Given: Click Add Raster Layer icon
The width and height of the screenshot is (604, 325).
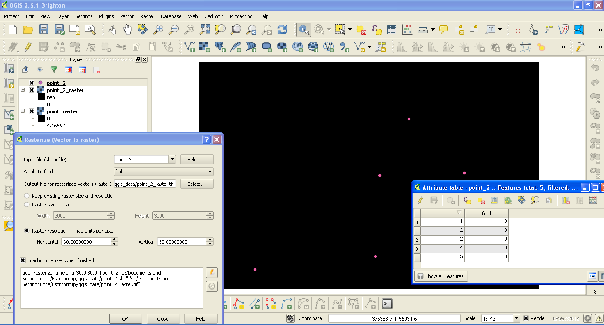Looking at the screenshot, I should point(204,46).
